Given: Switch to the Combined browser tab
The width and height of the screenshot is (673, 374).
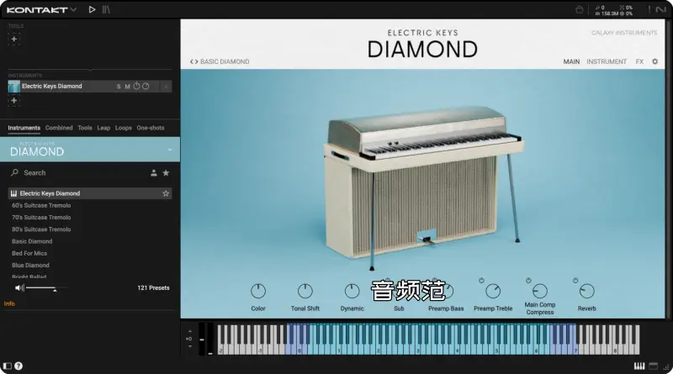Looking at the screenshot, I should click(59, 128).
